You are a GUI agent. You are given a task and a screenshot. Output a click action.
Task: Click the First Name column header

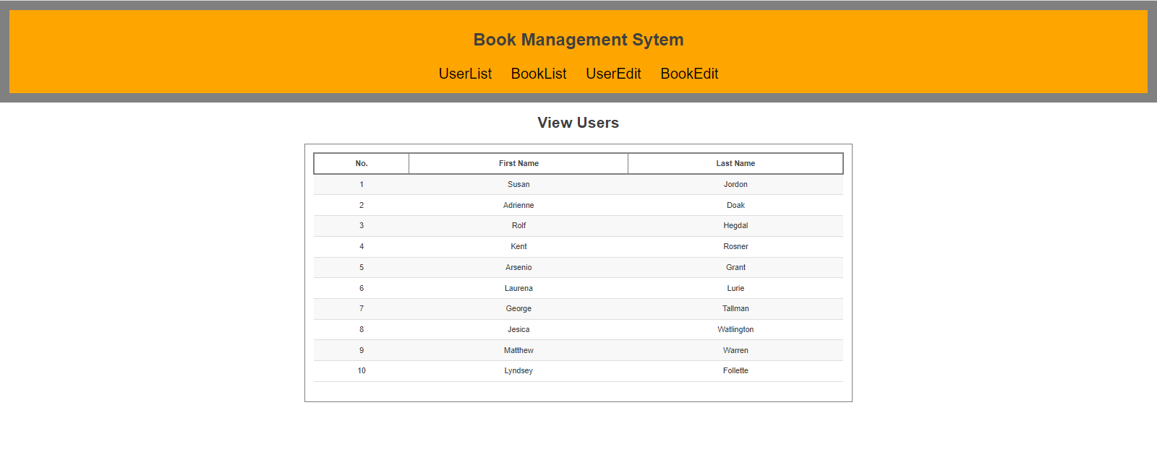[518, 163]
